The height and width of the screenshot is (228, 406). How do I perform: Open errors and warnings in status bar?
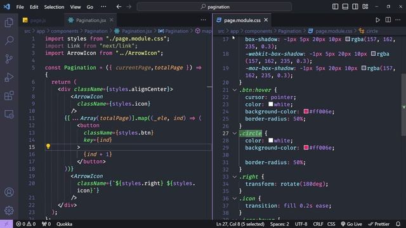pyautogui.click(x=26, y=224)
